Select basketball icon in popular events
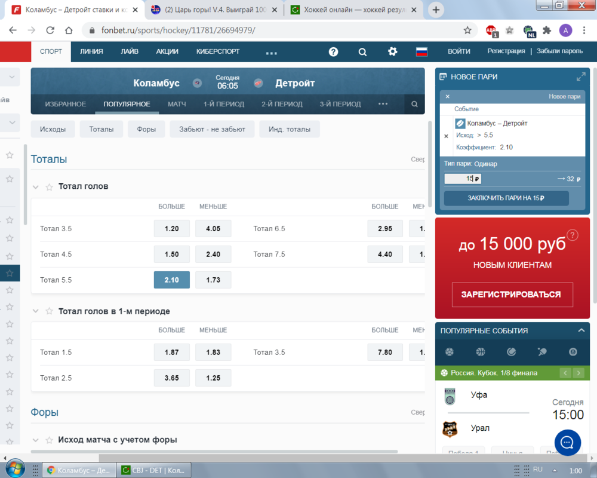 click(480, 352)
